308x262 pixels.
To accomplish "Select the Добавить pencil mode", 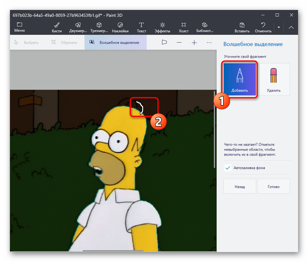I will tap(240, 79).
